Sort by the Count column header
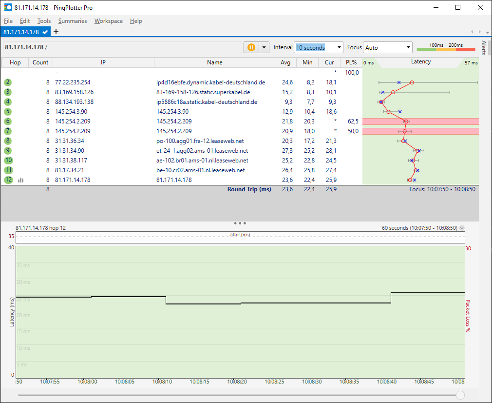Viewport: 492px width, 403px height. pos(40,62)
